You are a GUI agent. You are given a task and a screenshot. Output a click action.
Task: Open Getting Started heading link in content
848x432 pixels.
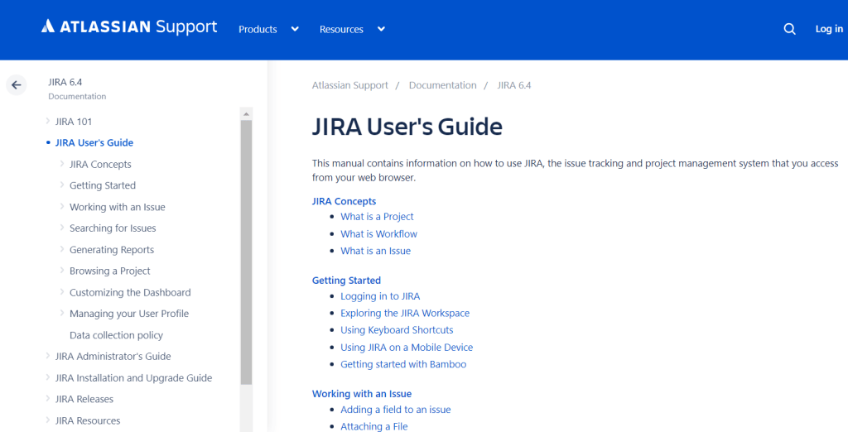pyautogui.click(x=346, y=280)
